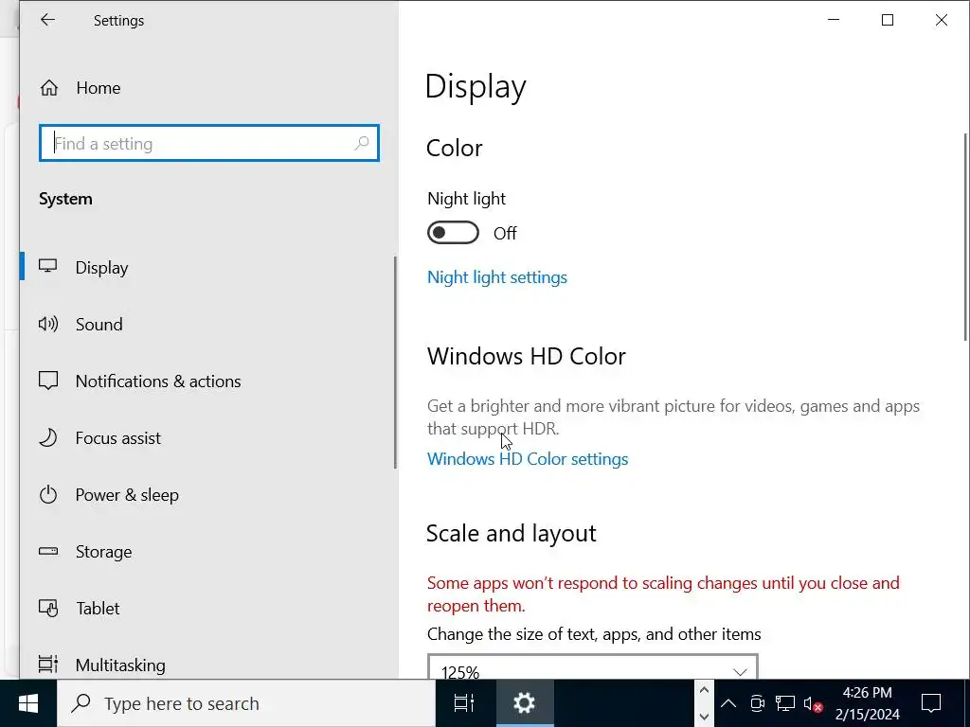Click the sidebar category scrollbar
Image resolution: width=970 pixels, height=727 pixels.
[x=395, y=363]
